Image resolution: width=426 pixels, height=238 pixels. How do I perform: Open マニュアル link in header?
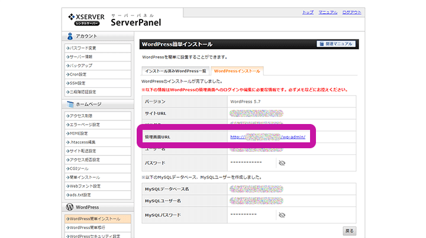coord(328,12)
